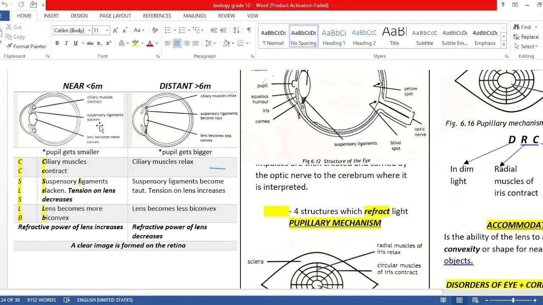This screenshot has height=305, width=543.
Task: Apply yellow text highlight color
Action: click(x=135, y=43)
